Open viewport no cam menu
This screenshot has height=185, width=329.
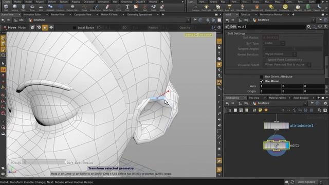point(206,35)
